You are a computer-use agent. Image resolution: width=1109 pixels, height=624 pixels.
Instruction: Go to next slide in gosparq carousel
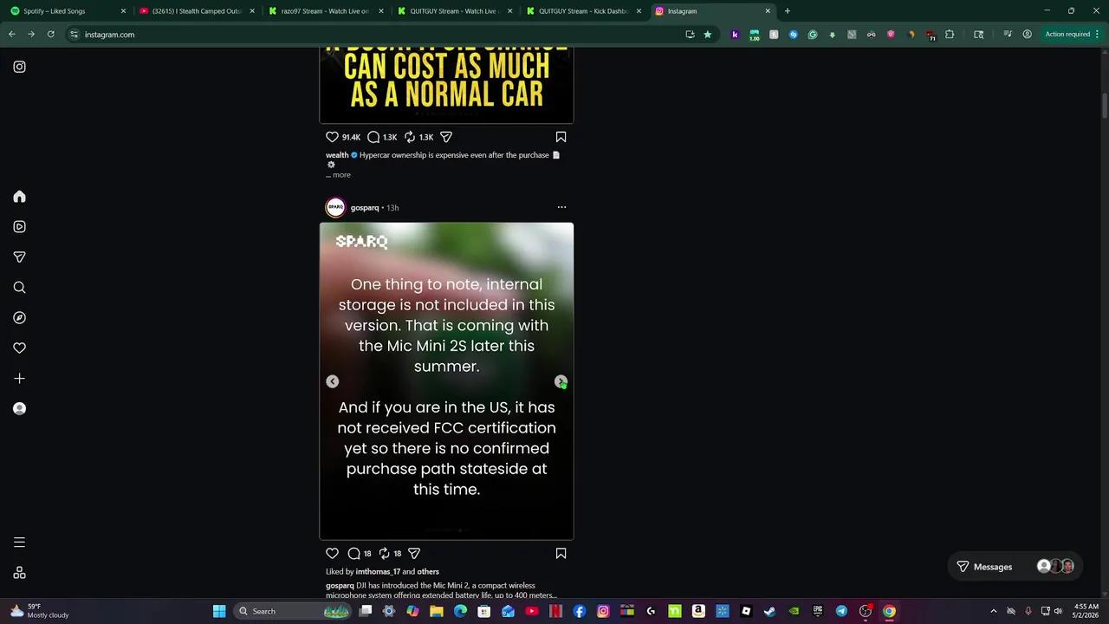click(561, 381)
